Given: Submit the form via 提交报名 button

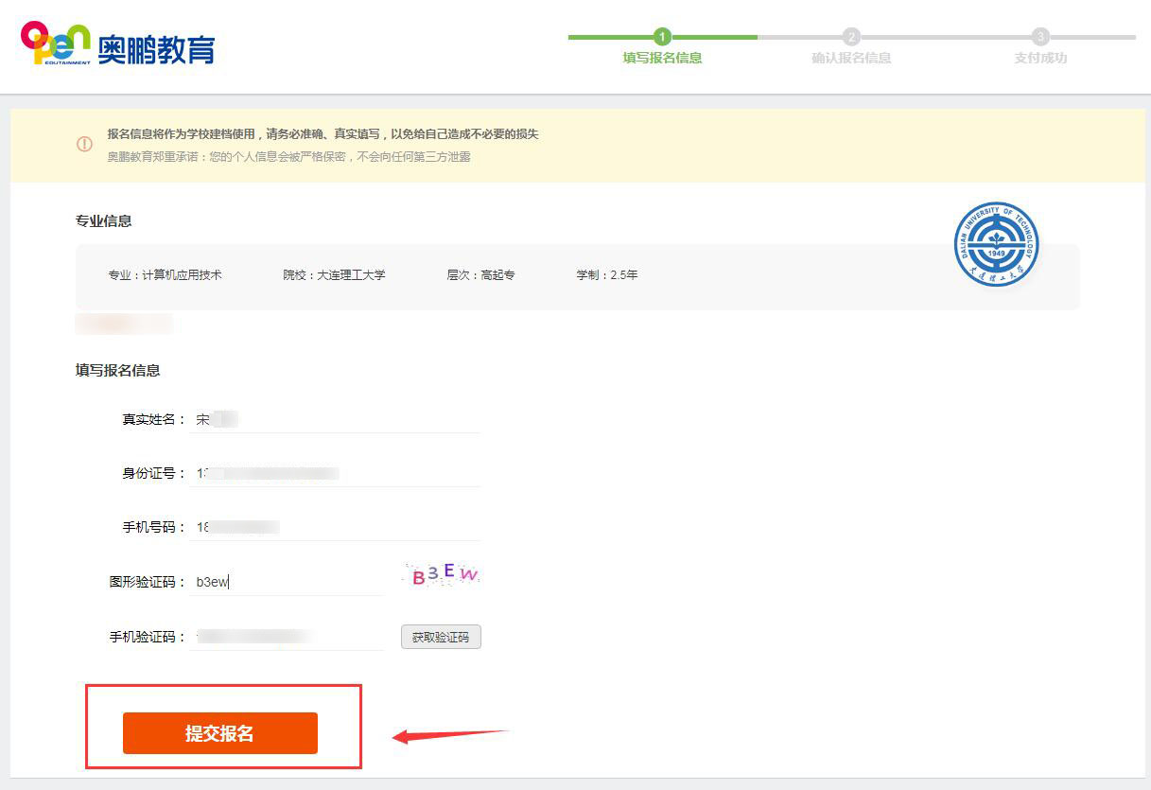Looking at the screenshot, I should tap(220, 732).
